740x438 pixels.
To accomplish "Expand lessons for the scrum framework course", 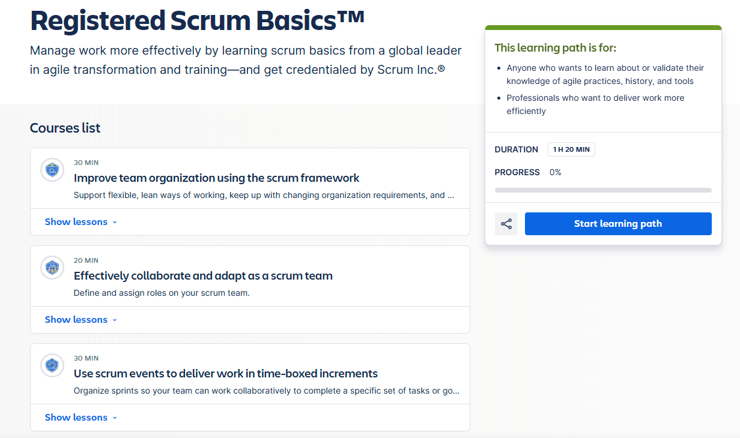I will click(x=80, y=222).
